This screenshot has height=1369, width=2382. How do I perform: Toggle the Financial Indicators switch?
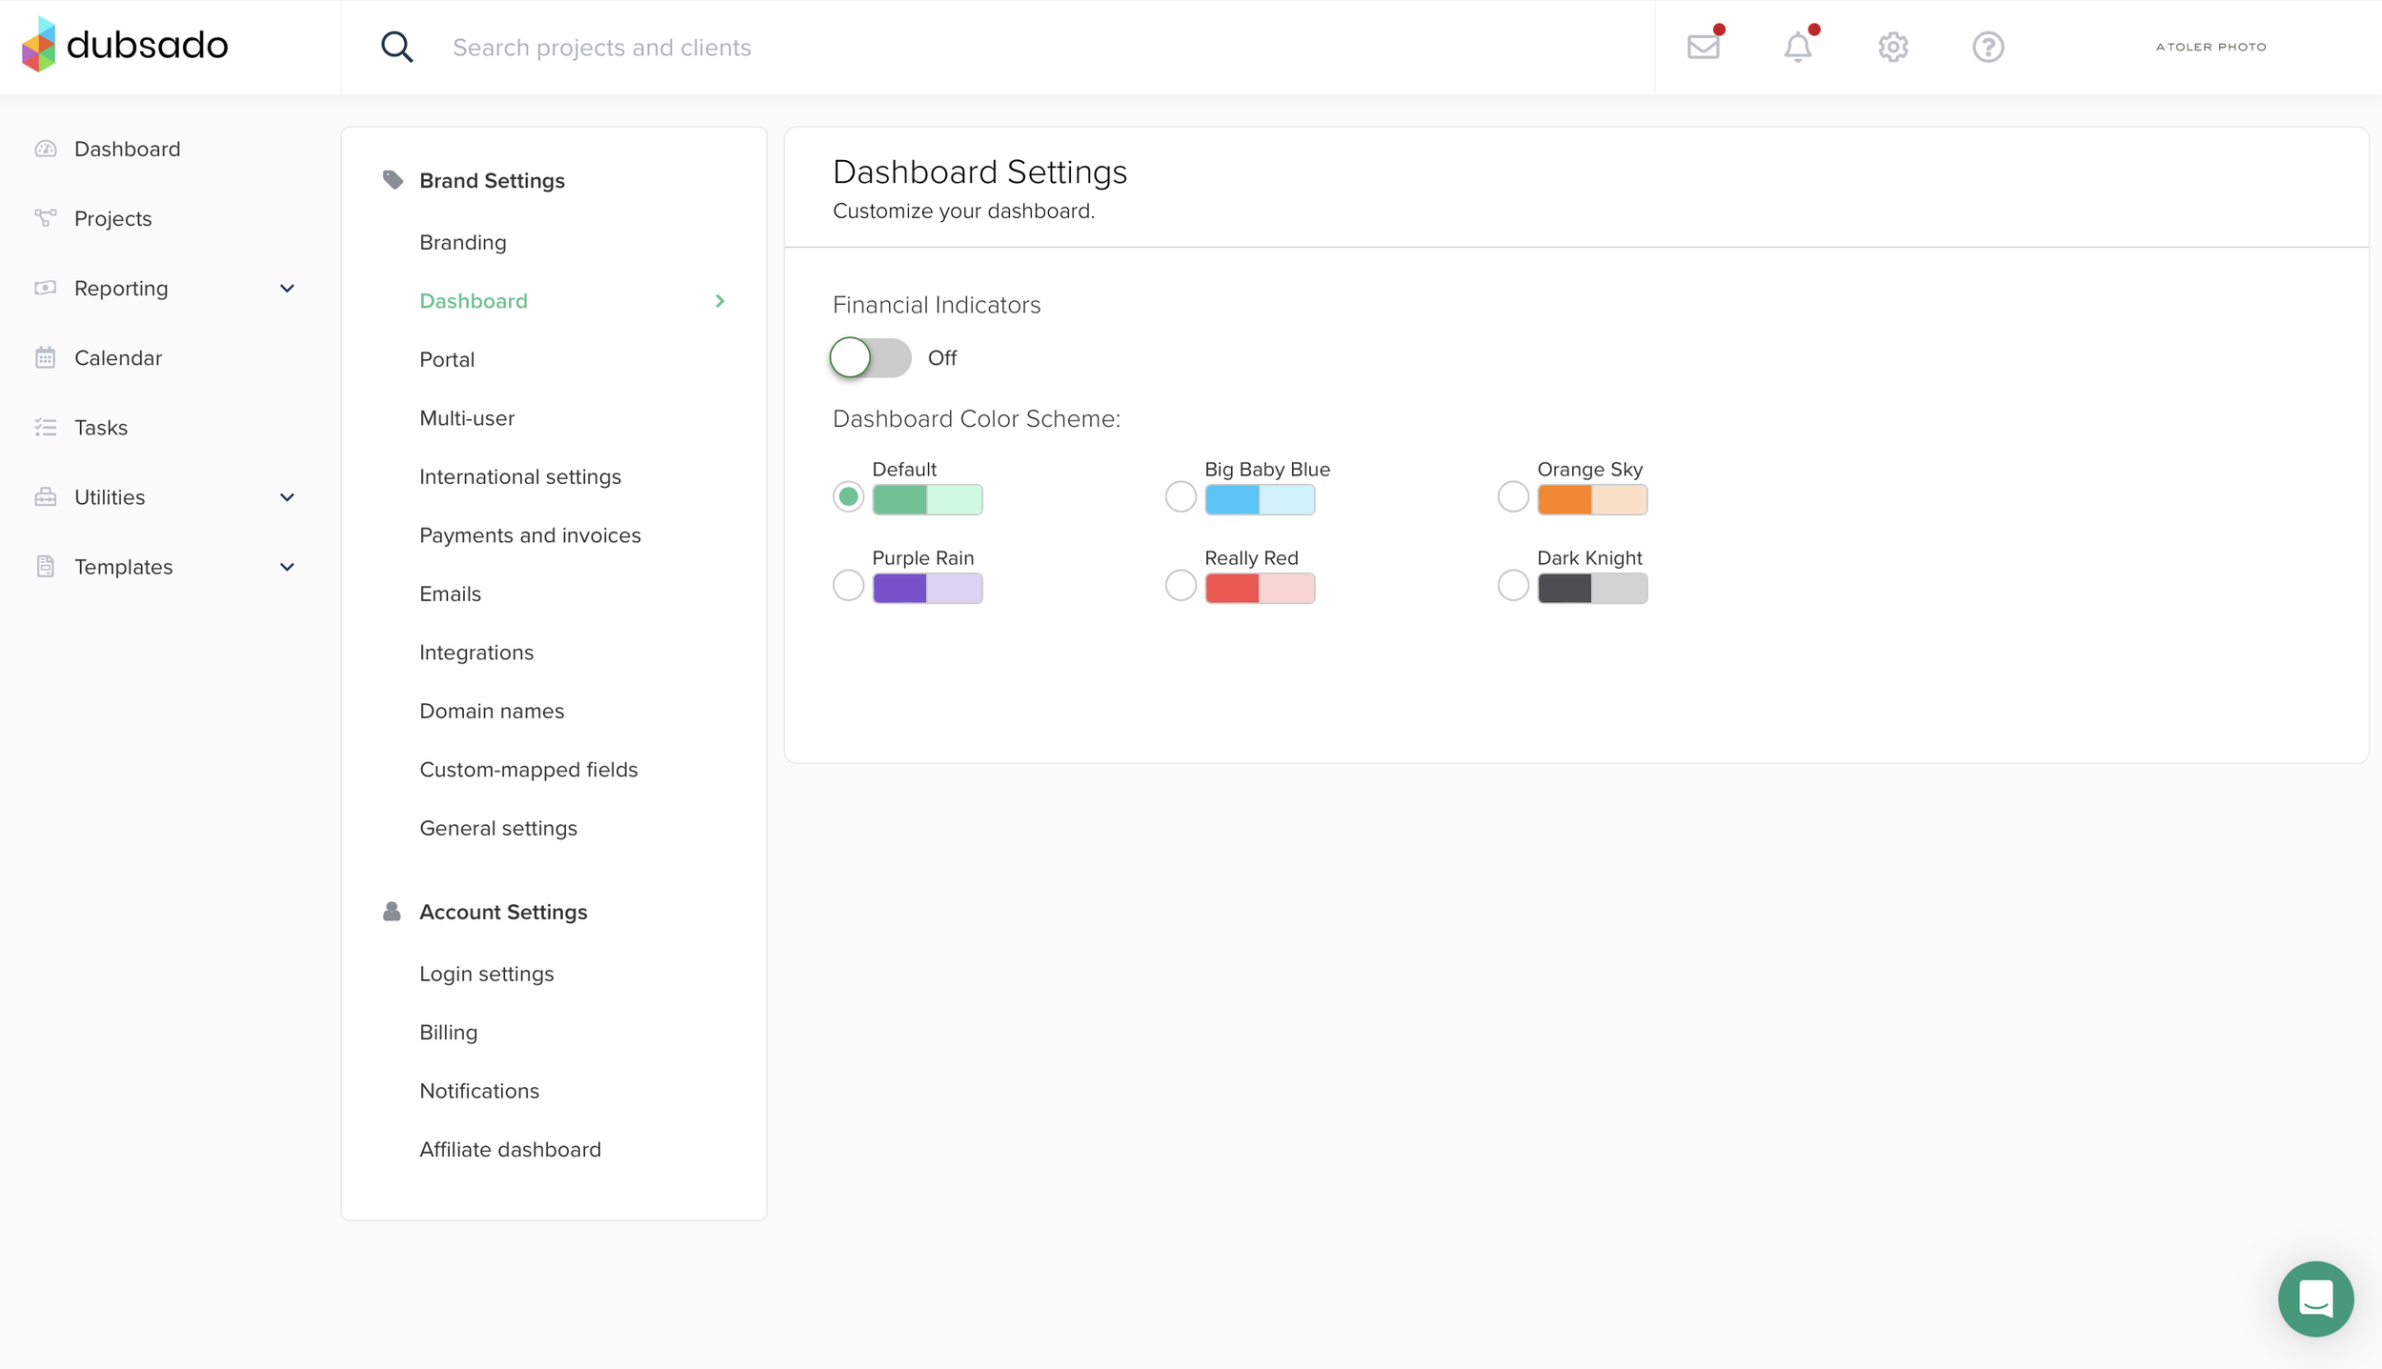(870, 358)
